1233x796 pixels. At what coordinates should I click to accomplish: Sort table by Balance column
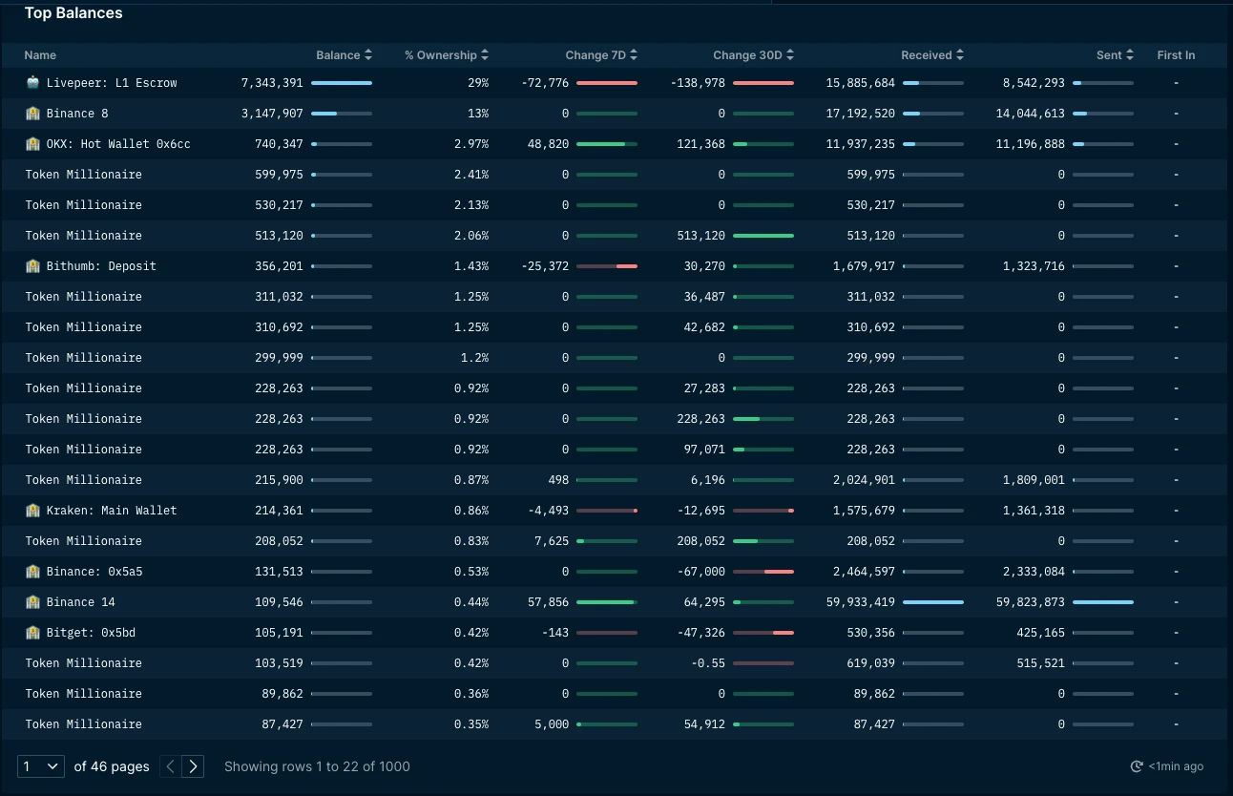[344, 55]
